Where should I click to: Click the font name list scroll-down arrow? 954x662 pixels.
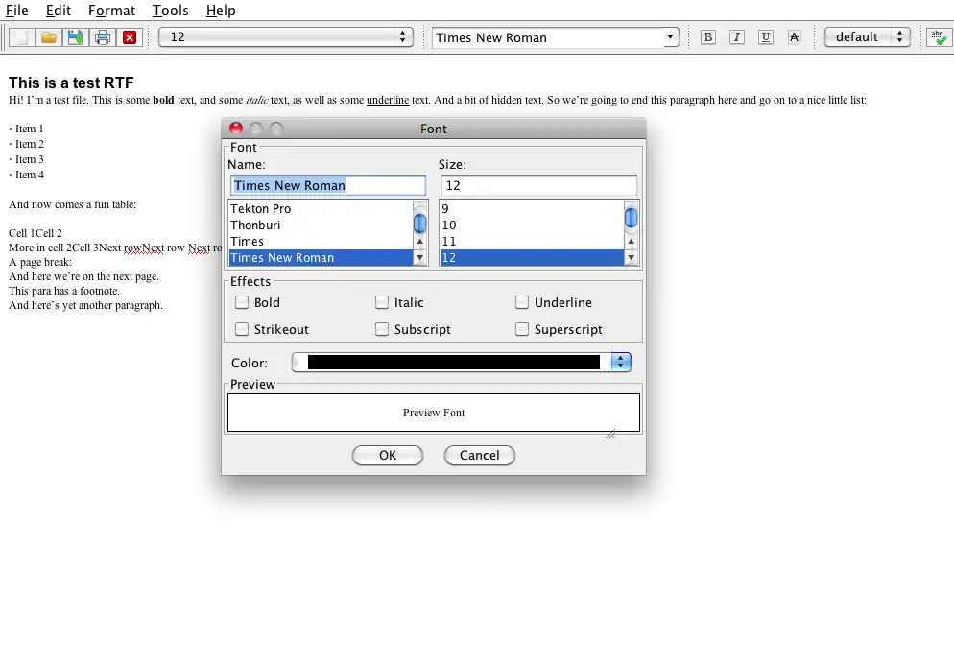419,258
